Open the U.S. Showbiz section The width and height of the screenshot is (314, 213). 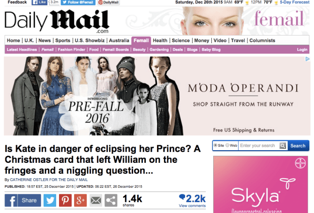tap(90, 40)
